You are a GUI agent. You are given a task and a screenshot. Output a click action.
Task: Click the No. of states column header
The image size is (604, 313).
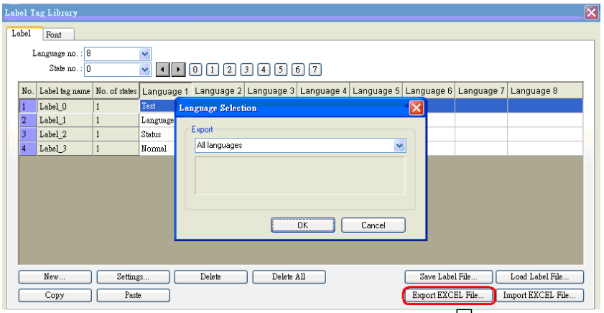point(116,91)
